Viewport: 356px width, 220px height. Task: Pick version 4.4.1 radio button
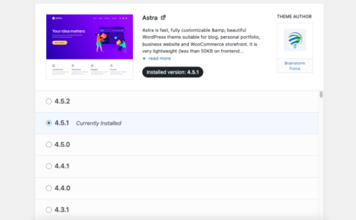(x=49, y=166)
